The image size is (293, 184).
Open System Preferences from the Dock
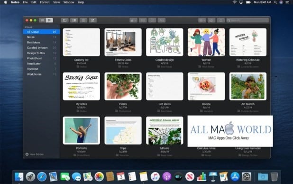247,176
